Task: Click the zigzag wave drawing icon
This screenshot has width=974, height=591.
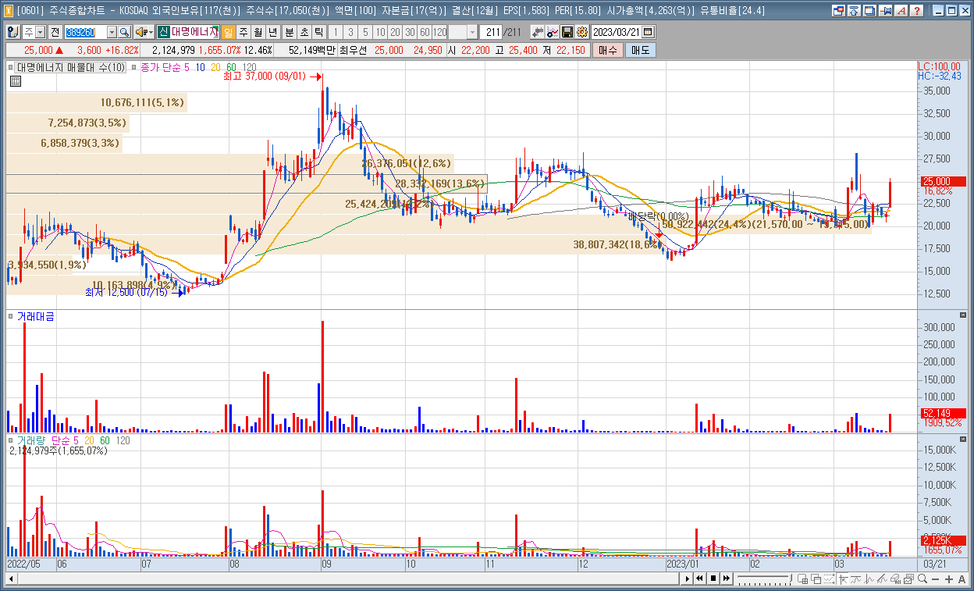Action: click(x=869, y=579)
